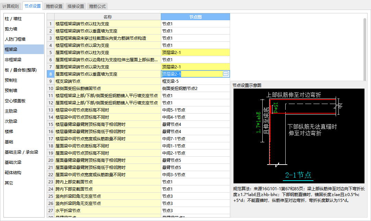Select 板 / 叠合板(整厚) category

coord(24,70)
